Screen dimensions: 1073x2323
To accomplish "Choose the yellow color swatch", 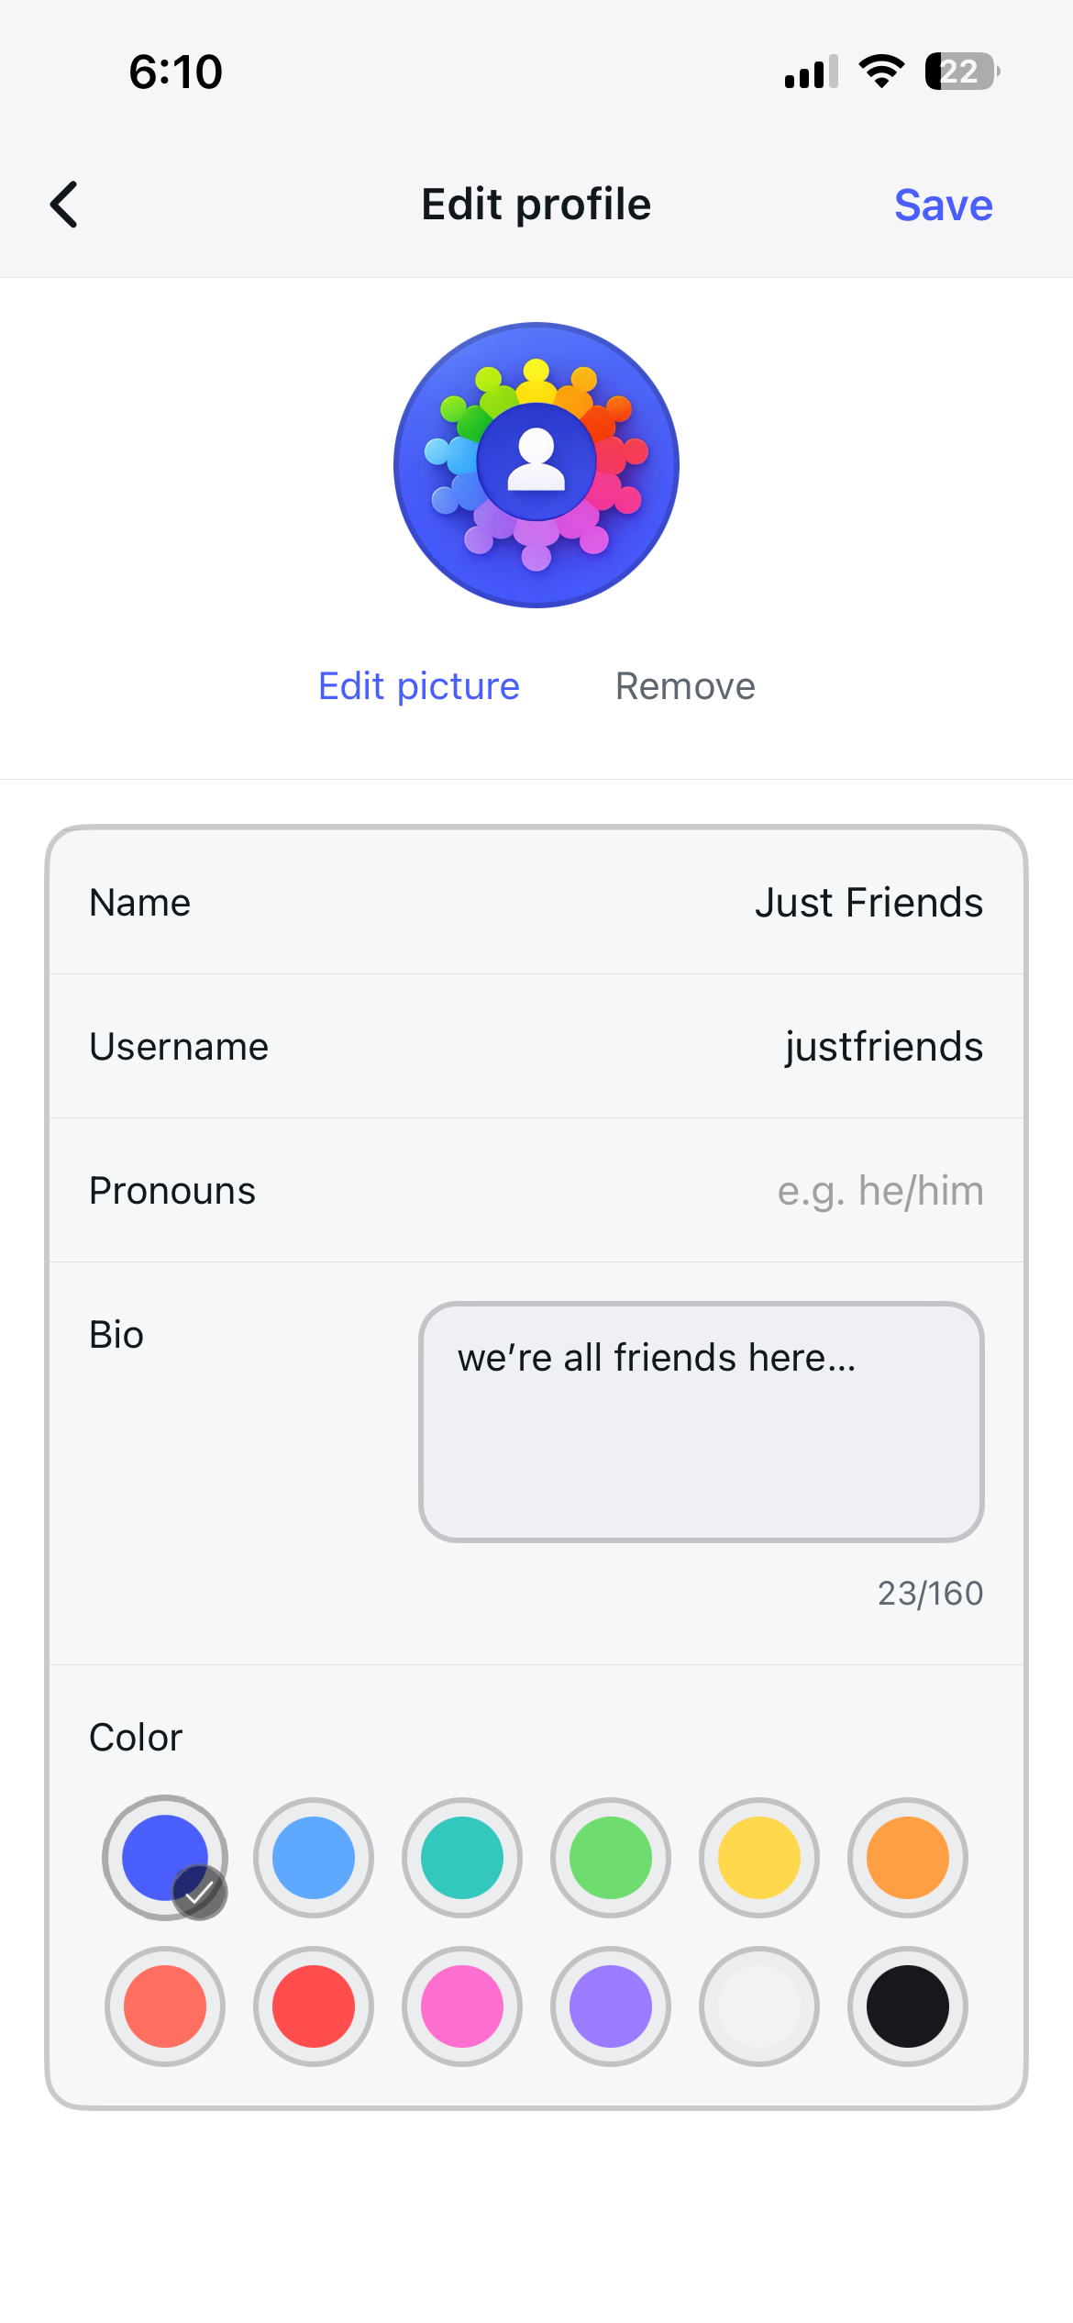I will (x=759, y=1858).
